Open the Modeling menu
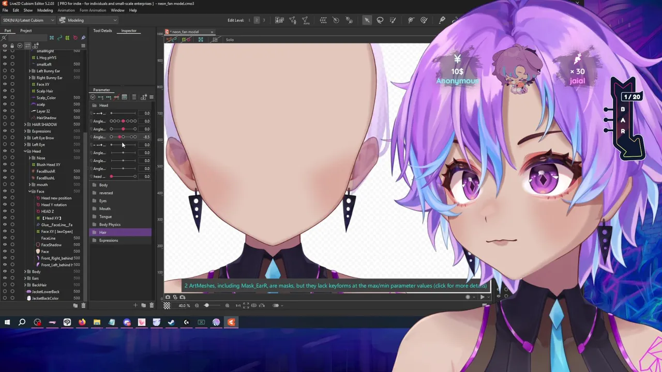Viewport: 662px width, 372px height. [45, 10]
